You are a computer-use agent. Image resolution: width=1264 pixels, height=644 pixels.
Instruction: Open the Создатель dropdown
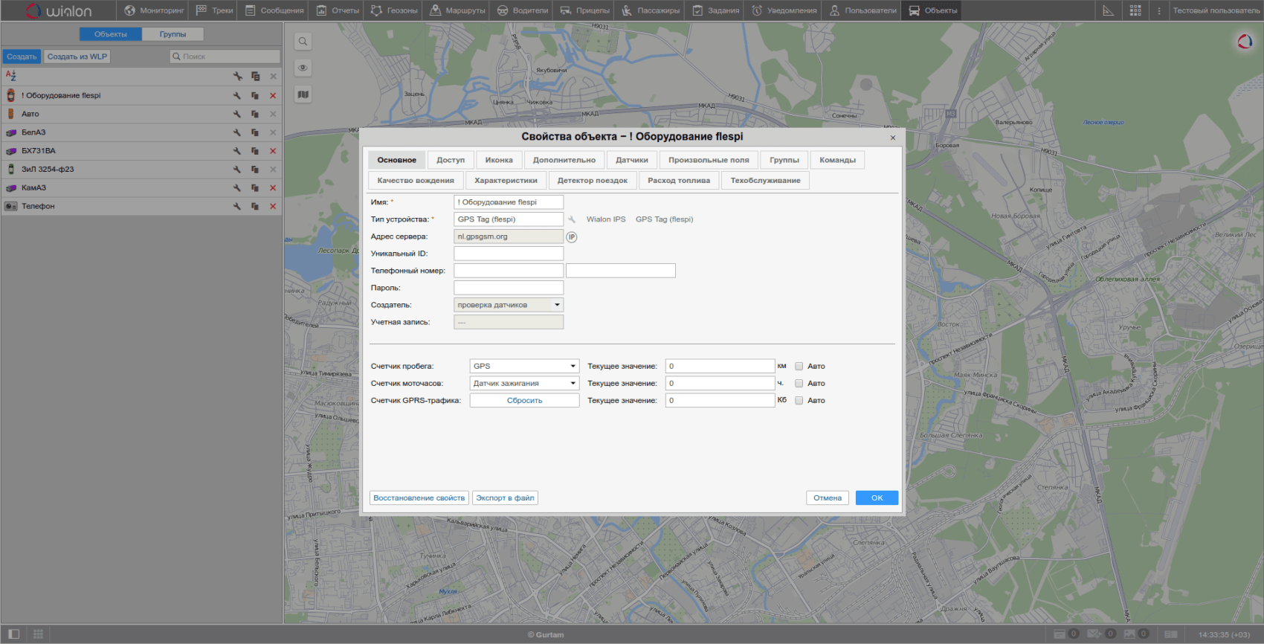coord(509,305)
